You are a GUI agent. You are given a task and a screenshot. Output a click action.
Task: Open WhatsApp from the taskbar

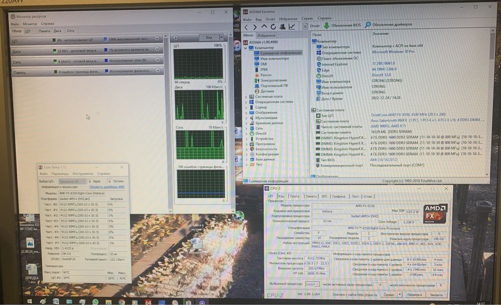95,301
